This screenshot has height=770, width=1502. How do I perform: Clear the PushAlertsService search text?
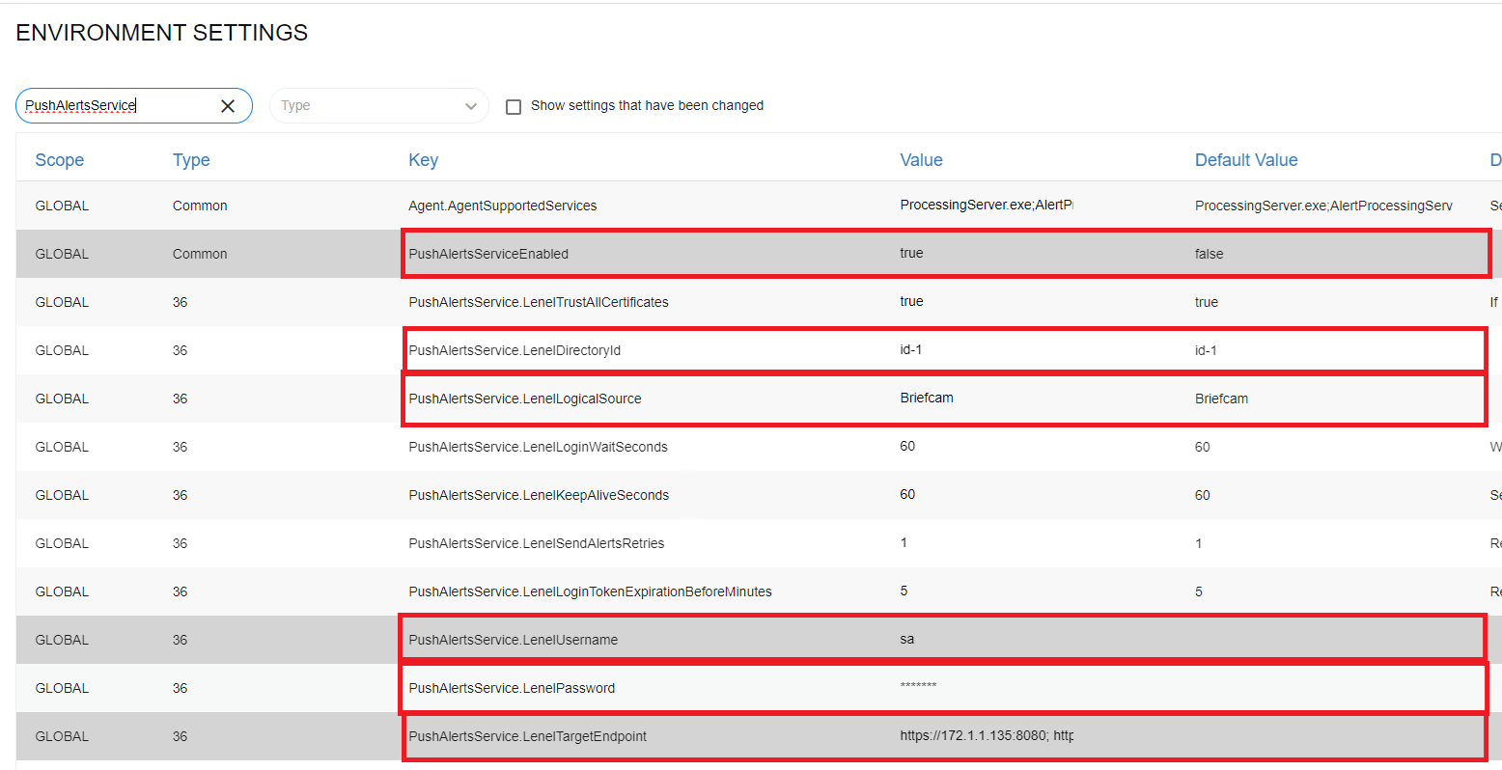pos(228,106)
